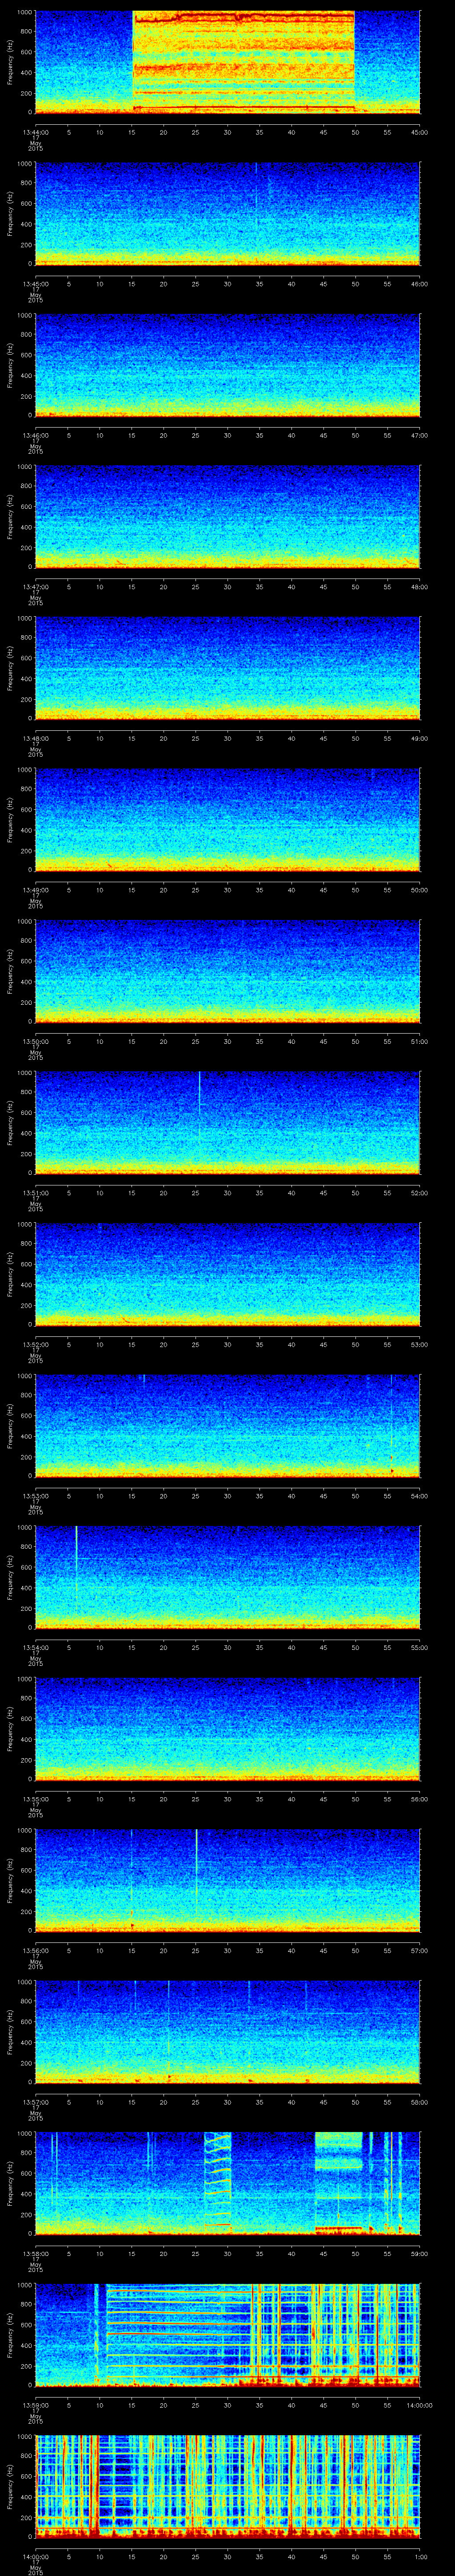The image size is (455, 2576).
Task: Click the 49:00 end time label
Action: click(x=420, y=738)
